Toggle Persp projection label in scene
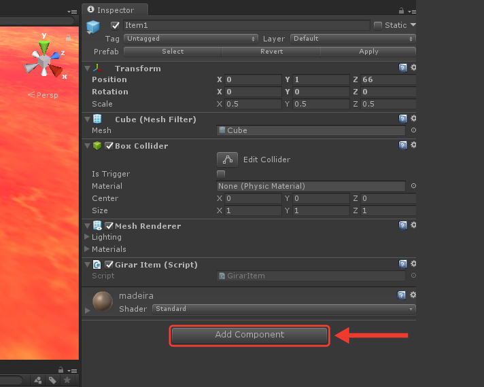 43,95
